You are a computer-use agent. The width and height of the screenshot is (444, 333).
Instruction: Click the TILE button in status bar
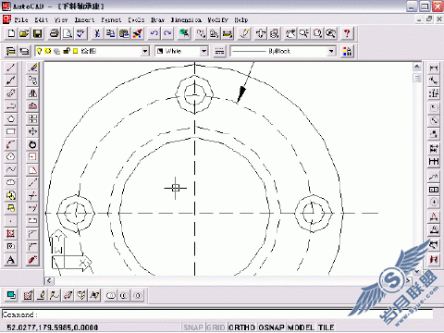point(326,327)
